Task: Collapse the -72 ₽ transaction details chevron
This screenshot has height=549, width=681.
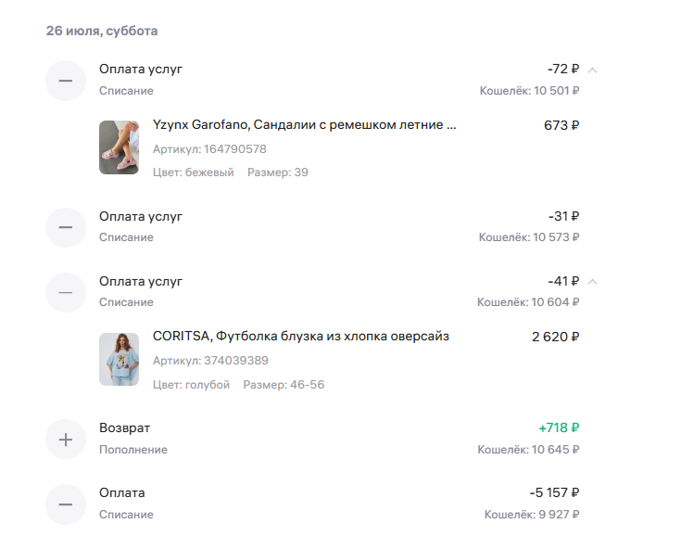Action: coord(592,70)
